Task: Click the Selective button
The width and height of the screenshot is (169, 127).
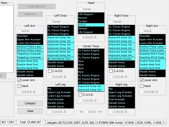Action: tap(30, 14)
